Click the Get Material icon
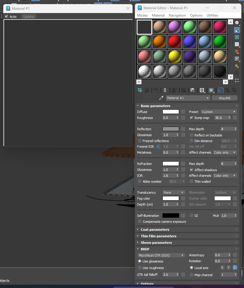The height and width of the screenshot is (288, 244). pos(140,90)
